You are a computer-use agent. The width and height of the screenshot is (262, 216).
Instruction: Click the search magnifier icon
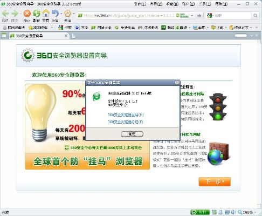click(x=255, y=16)
